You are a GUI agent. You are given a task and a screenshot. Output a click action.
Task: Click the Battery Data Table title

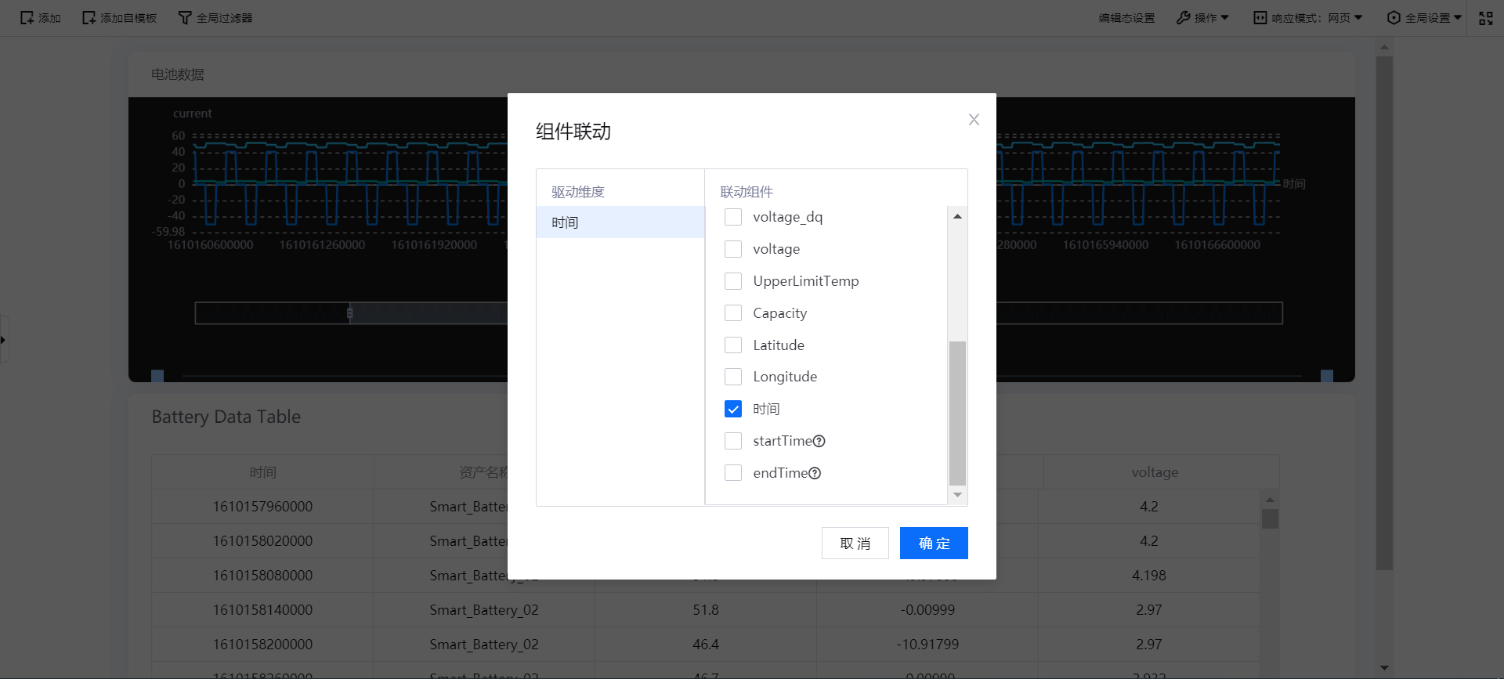[x=226, y=417]
